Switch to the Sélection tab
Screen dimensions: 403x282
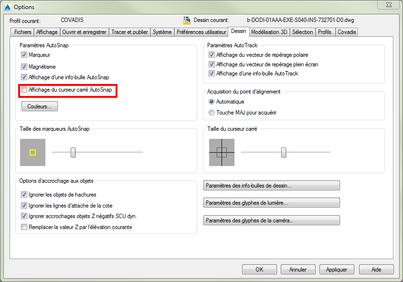(x=303, y=32)
